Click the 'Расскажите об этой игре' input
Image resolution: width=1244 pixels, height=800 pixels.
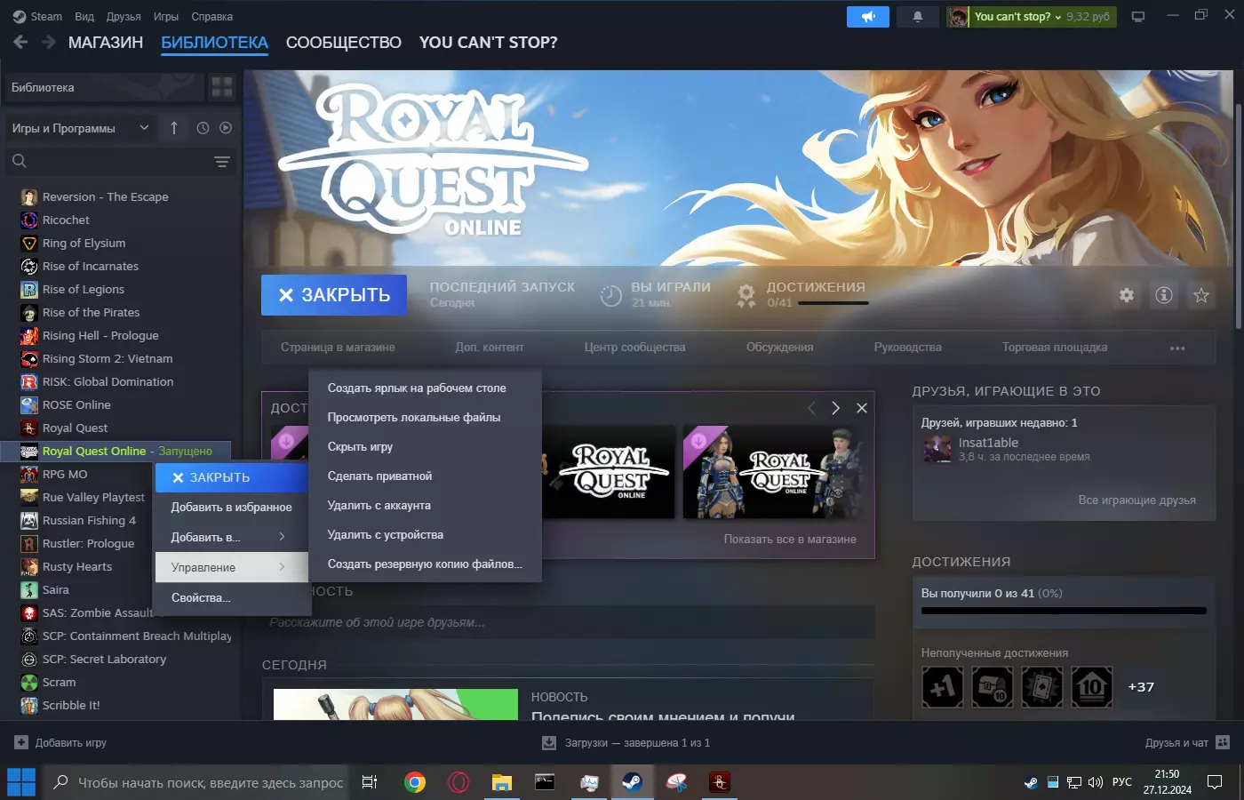(x=568, y=622)
